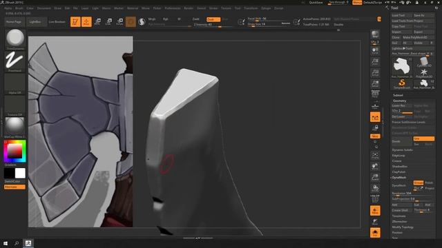Toggle the Gizmo 3D icon

pos(131,21)
